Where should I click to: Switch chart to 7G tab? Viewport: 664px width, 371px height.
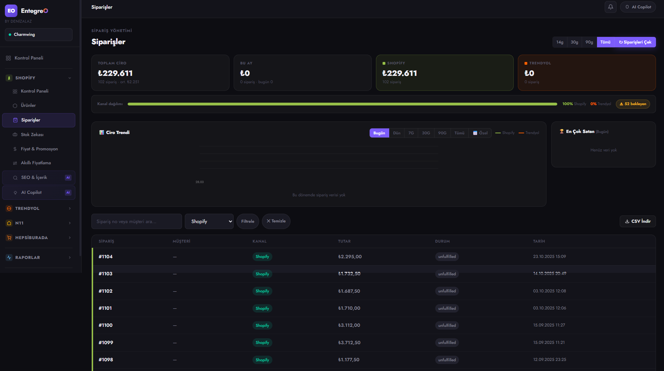[411, 133]
